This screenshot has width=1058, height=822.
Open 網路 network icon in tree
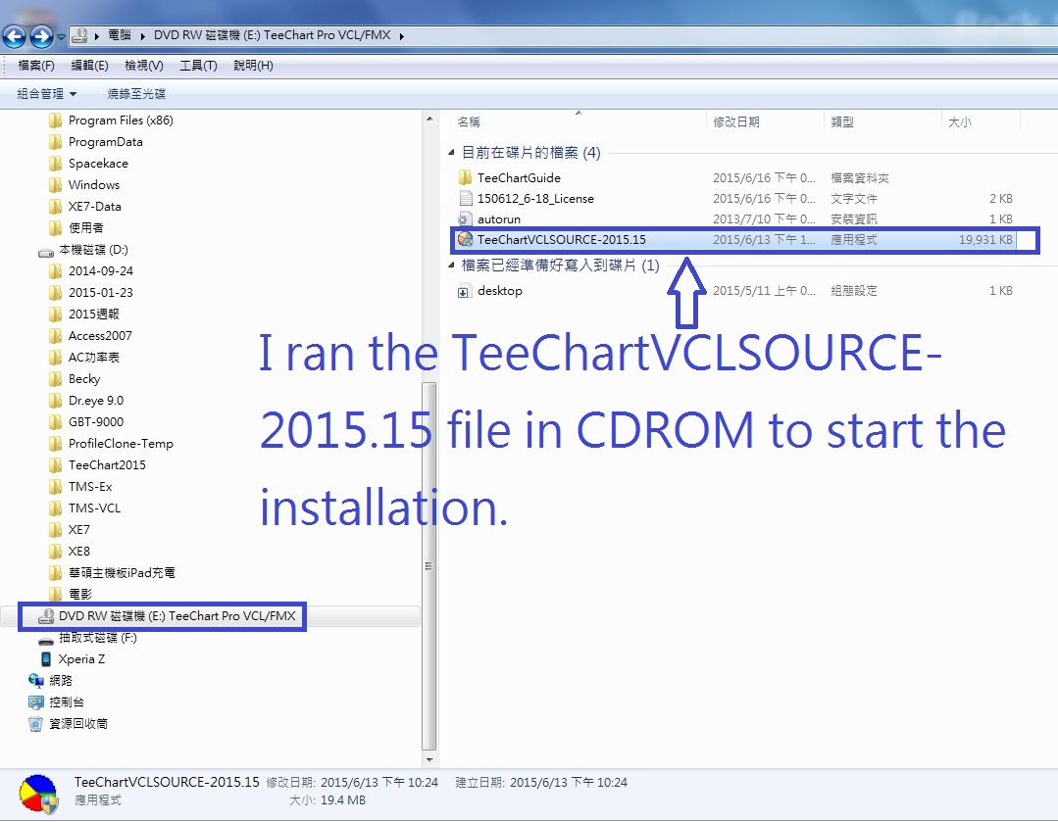click(35, 680)
